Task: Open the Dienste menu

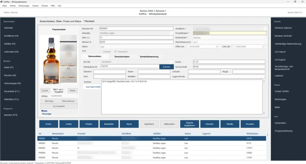Action: (x=45, y=6)
